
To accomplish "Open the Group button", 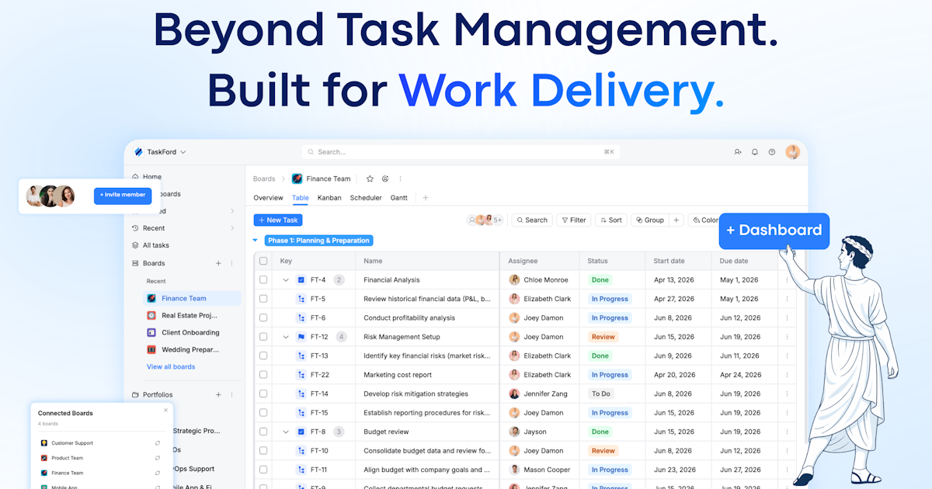I will (650, 220).
